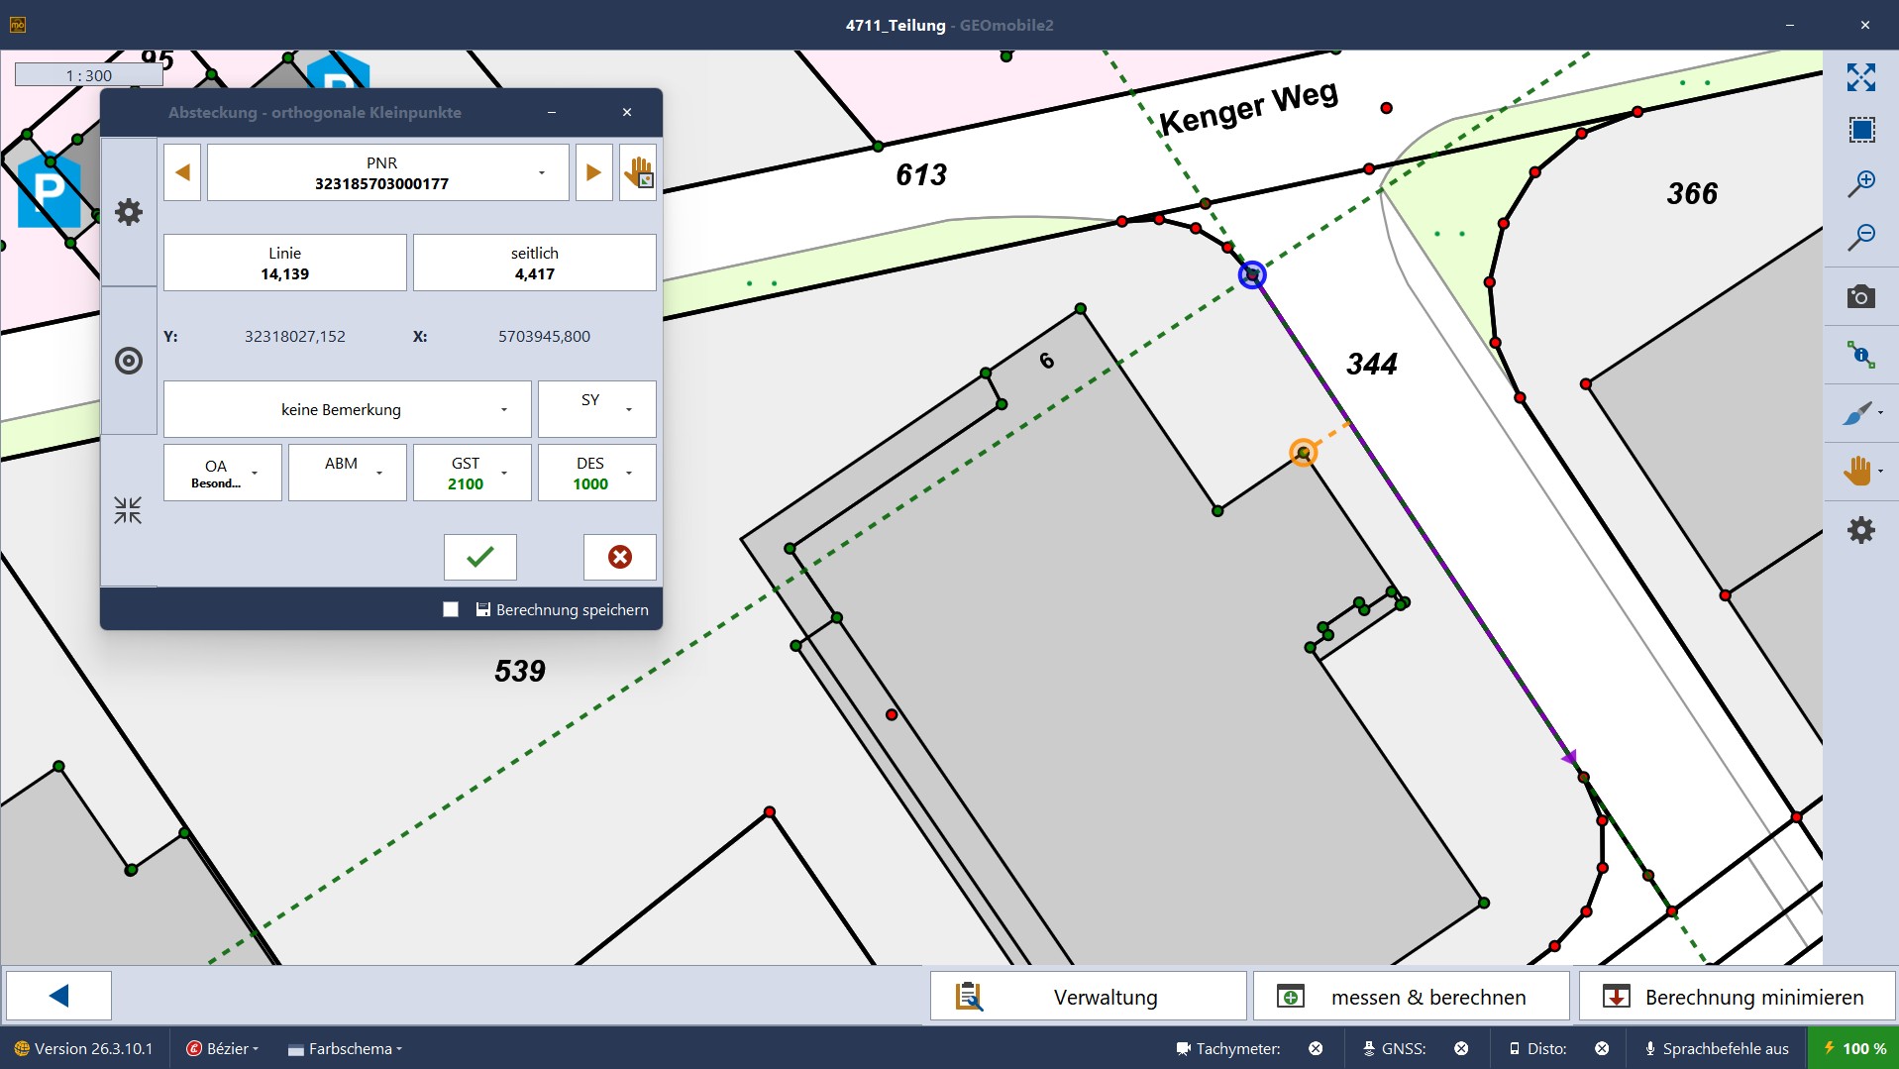This screenshot has width=1899, height=1069.
Task: Toggle the GNSS connection status
Action: (x=1460, y=1048)
